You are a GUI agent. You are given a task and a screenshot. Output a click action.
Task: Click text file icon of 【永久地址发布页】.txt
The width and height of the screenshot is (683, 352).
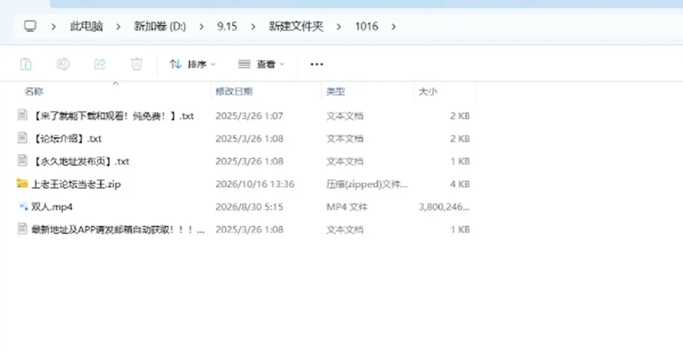point(22,161)
